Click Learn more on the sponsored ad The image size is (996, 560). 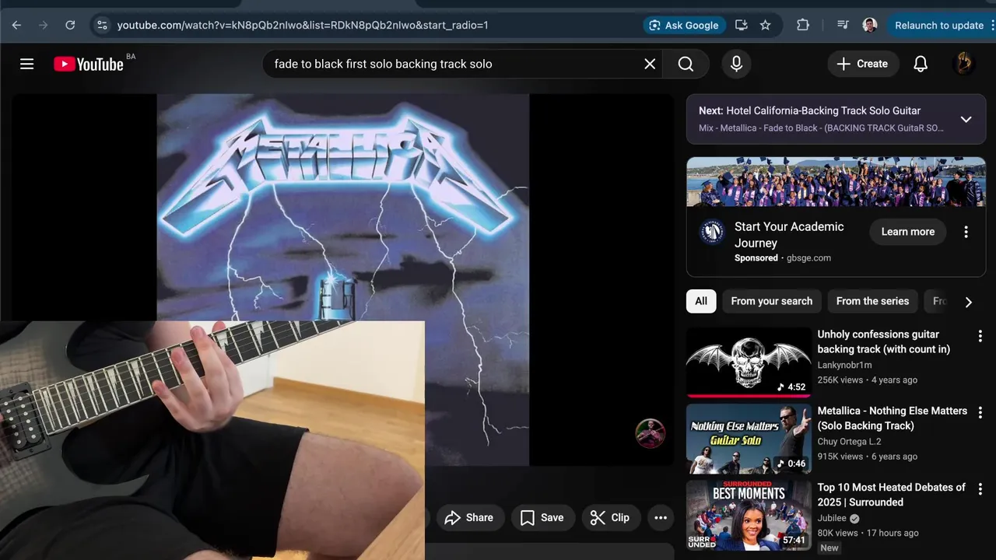pyautogui.click(x=907, y=232)
